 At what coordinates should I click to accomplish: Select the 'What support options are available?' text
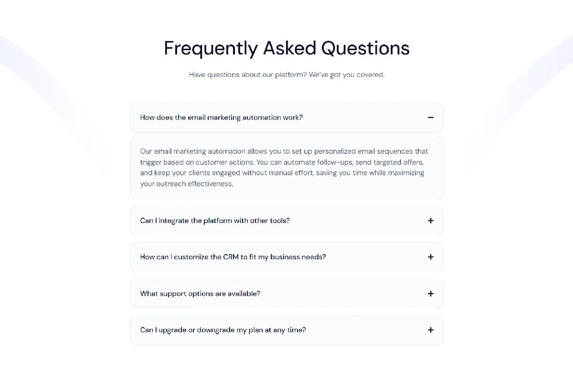(200, 294)
